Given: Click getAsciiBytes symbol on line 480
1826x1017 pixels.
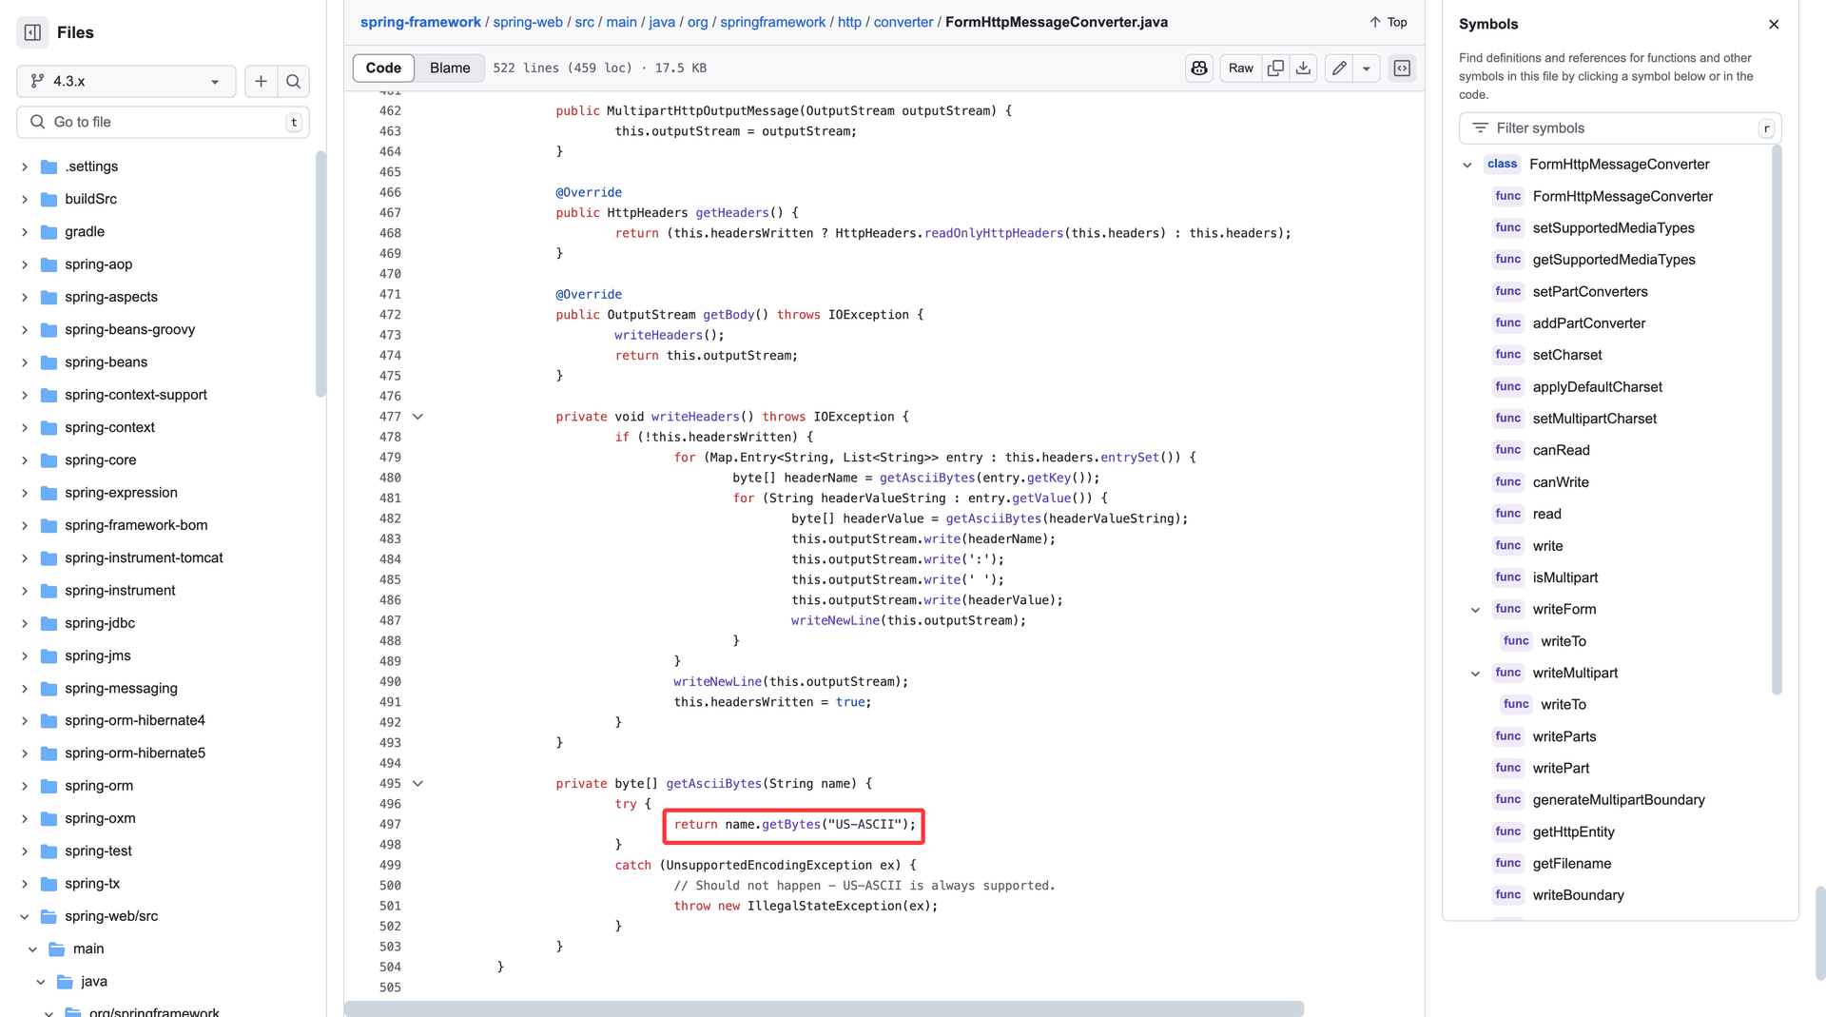Looking at the screenshot, I should pos(927,478).
